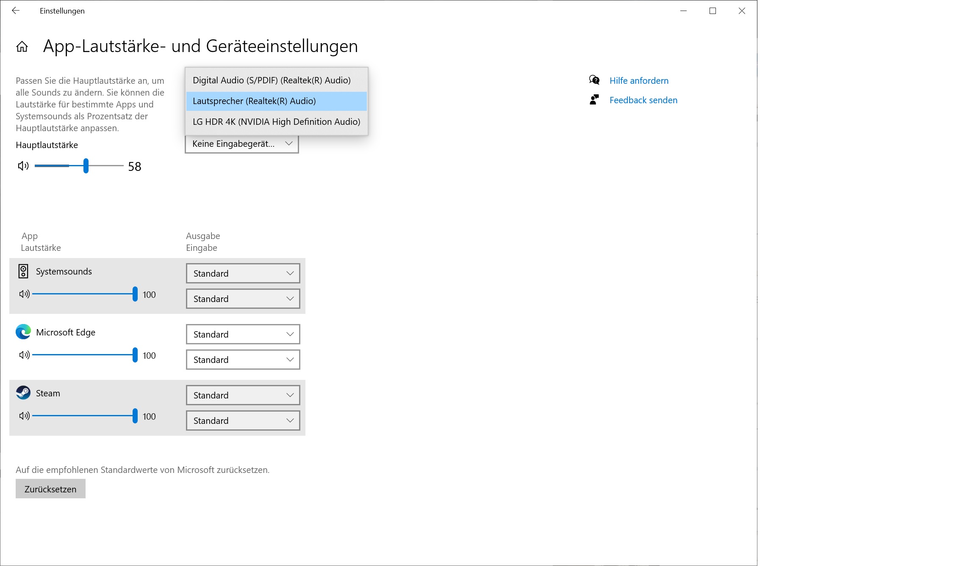The width and height of the screenshot is (976, 566).
Task: Mute Steam via speaker icon
Action: click(24, 416)
